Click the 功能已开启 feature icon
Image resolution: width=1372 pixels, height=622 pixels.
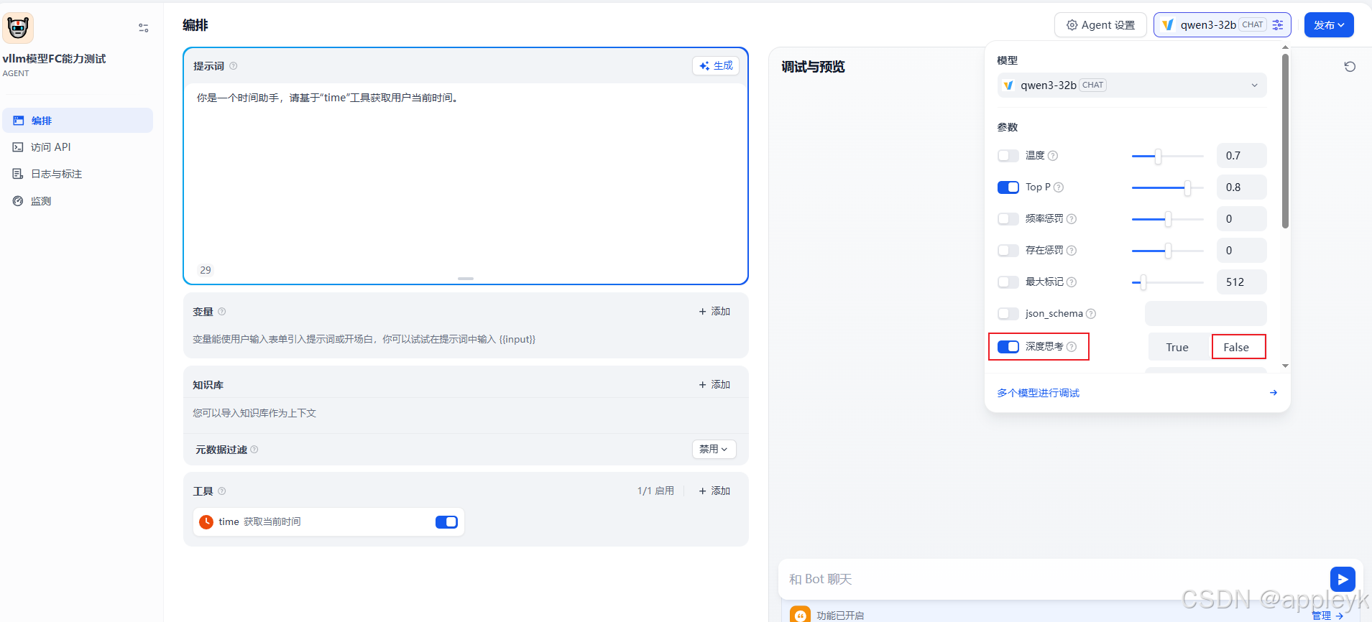coord(800,615)
